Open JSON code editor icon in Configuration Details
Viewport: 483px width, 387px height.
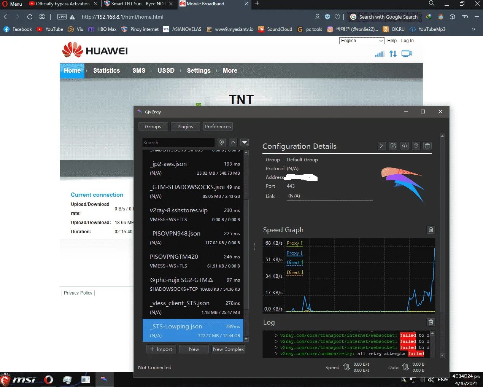point(405,146)
